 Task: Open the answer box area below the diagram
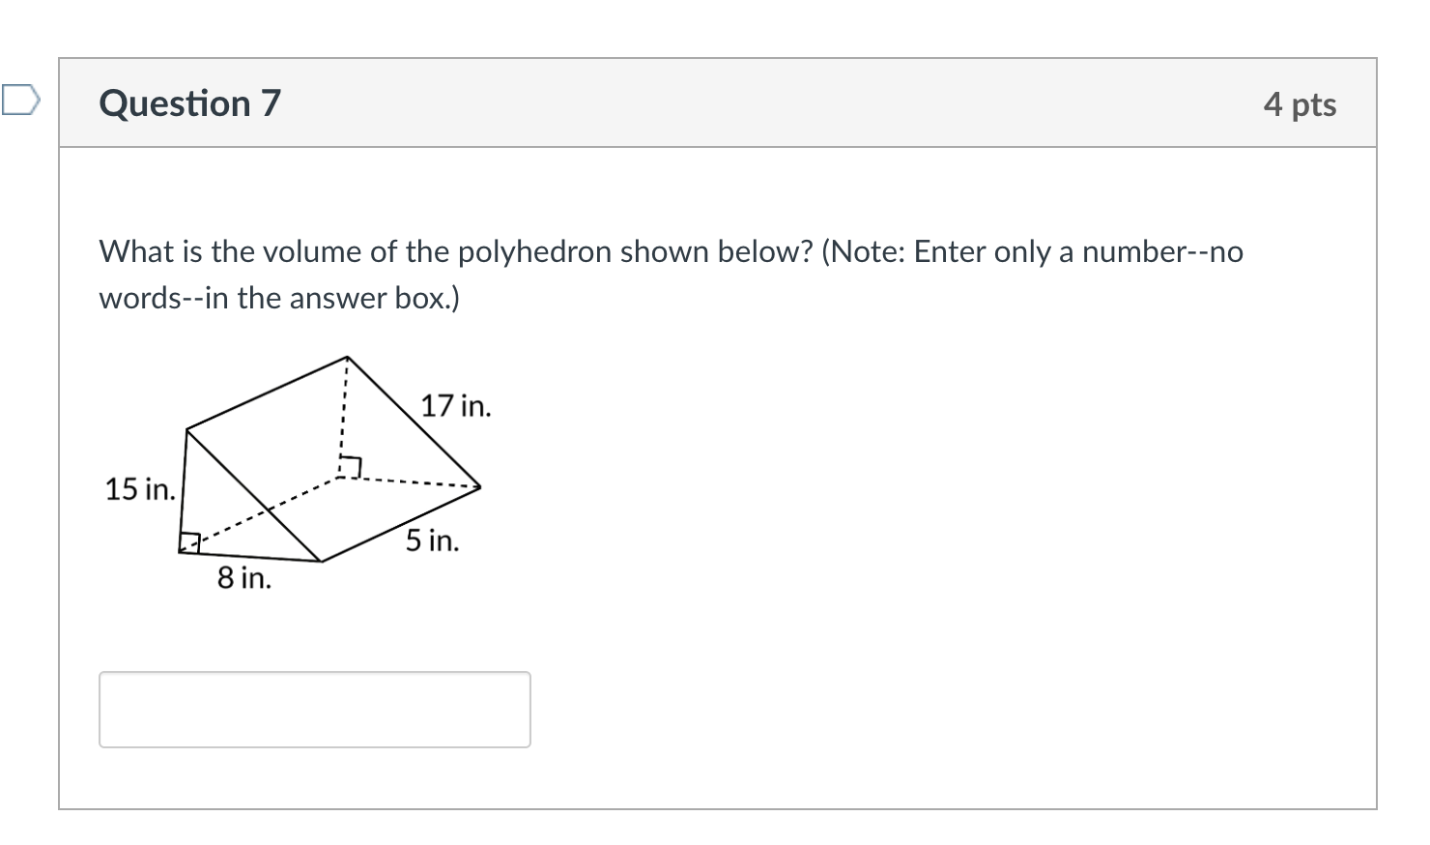tap(314, 709)
